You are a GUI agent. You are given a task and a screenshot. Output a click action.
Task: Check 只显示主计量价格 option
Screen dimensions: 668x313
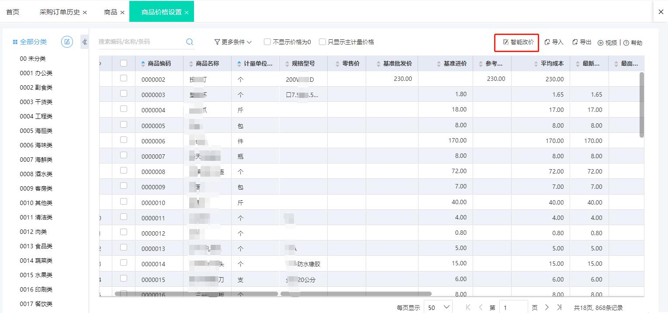322,42
